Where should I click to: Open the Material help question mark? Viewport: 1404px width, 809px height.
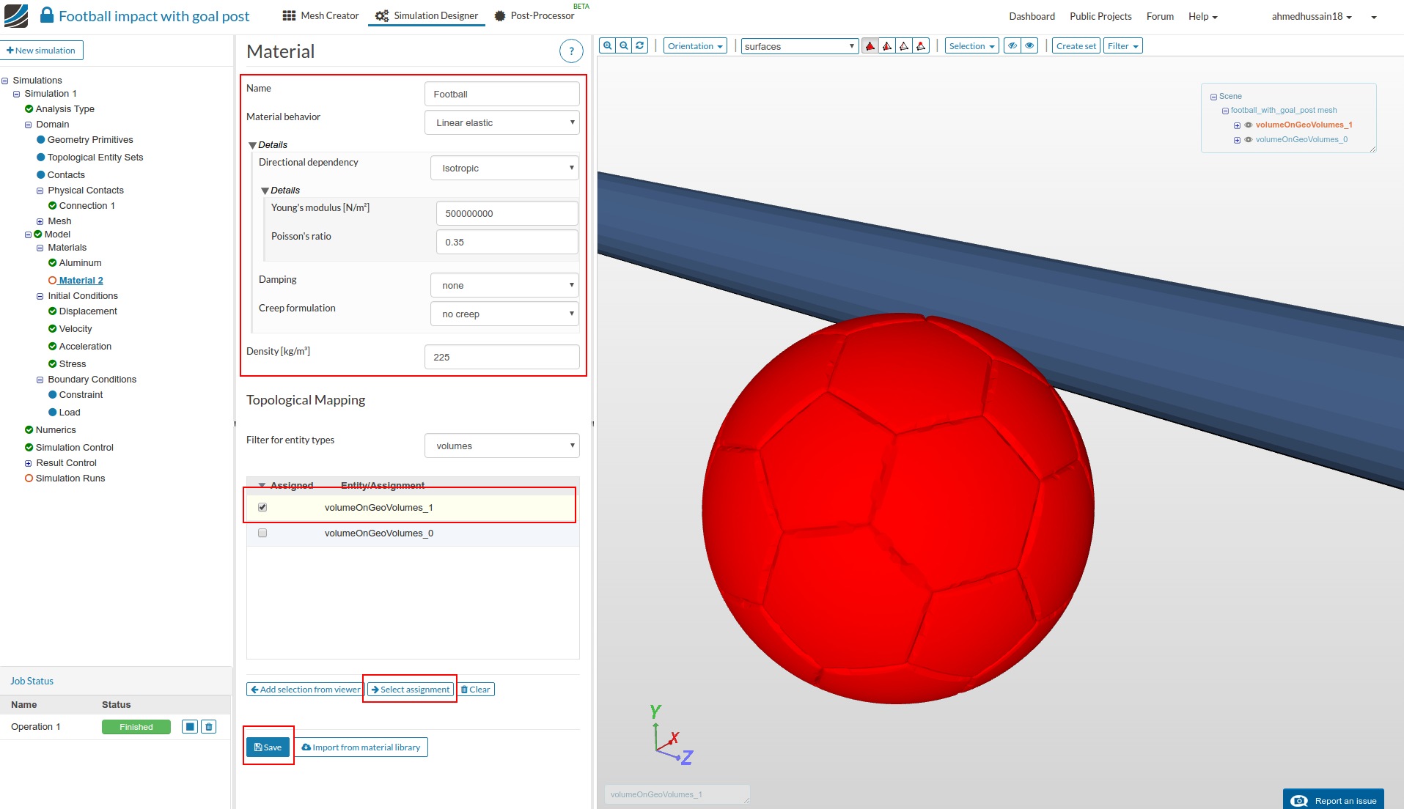571,51
